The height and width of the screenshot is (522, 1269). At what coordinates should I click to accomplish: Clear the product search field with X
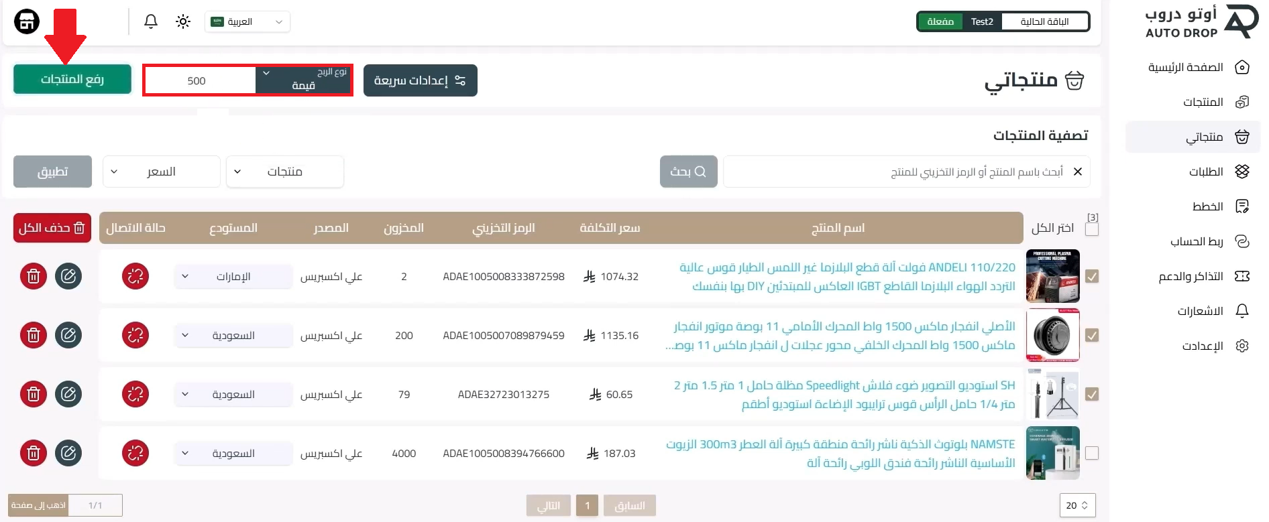(1077, 172)
